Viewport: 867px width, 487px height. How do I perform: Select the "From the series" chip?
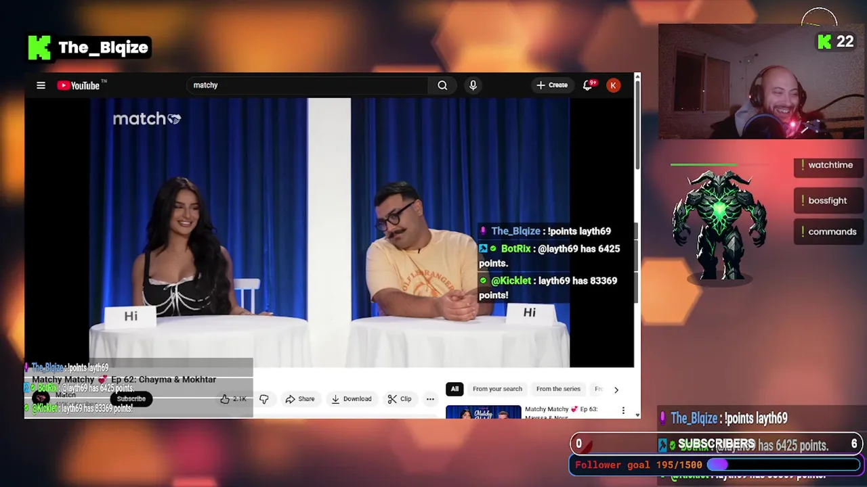558,389
